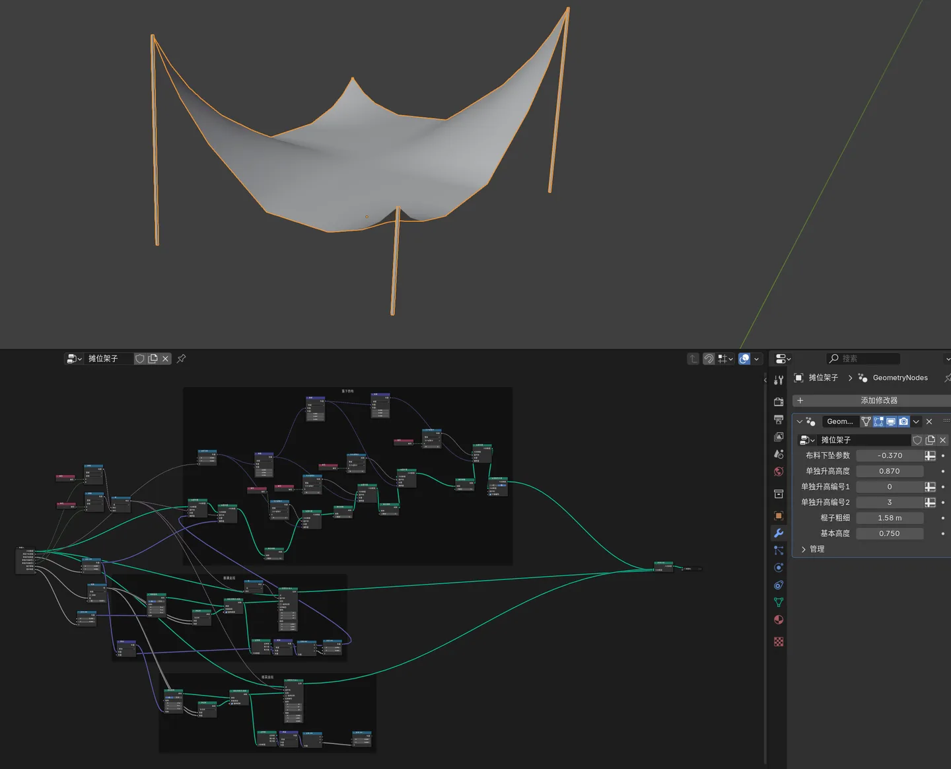
Task: Pin the node tree in node editor header
Action: (181, 359)
